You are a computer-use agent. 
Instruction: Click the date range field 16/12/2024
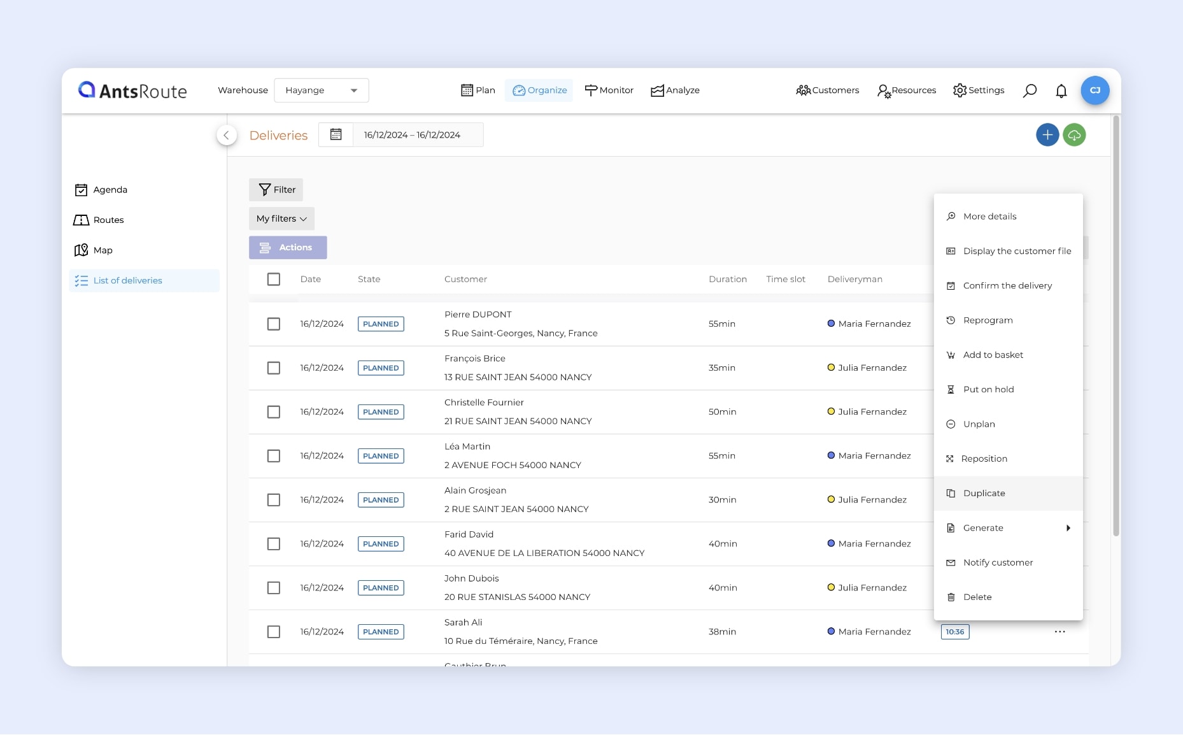[412, 135]
